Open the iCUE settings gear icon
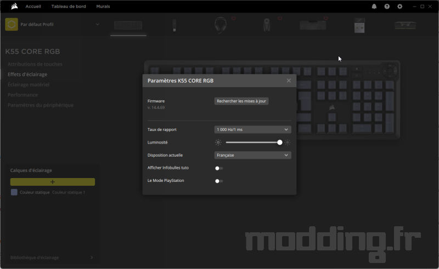 point(400,7)
